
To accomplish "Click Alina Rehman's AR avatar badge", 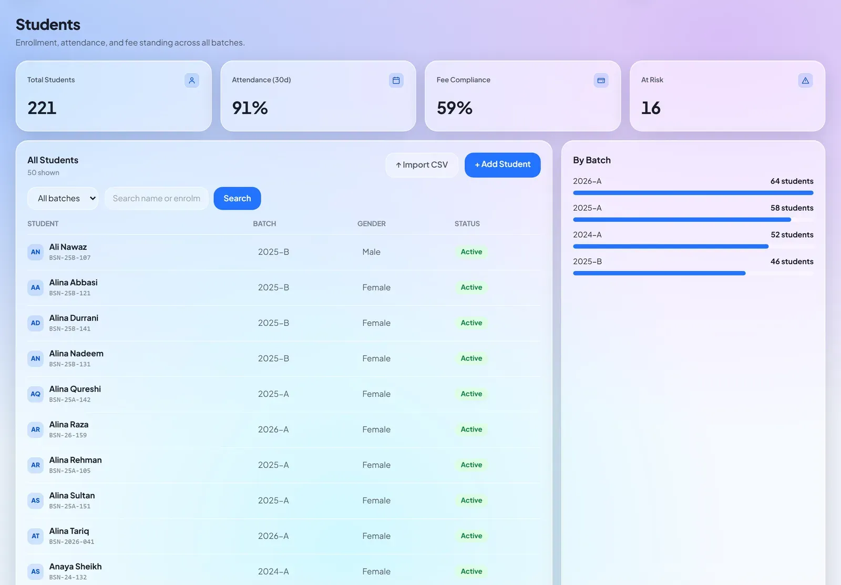I will click(35, 465).
